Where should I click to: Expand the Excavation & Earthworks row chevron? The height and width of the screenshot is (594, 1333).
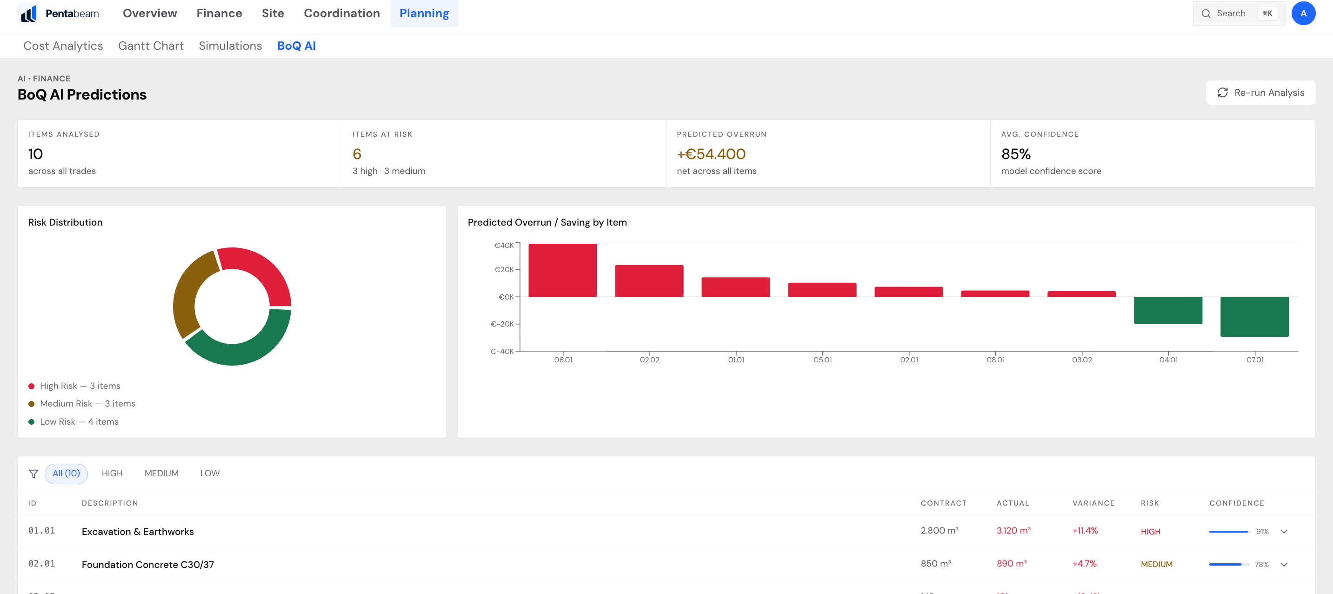pos(1284,531)
